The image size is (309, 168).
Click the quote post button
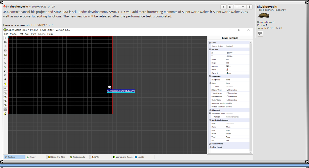coord(230,7)
